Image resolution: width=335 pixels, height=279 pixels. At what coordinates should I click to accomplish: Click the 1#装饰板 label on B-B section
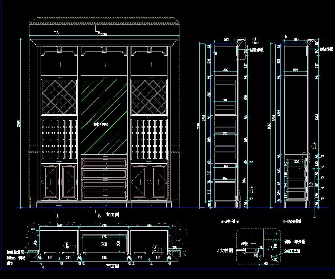(x=326, y=49)
